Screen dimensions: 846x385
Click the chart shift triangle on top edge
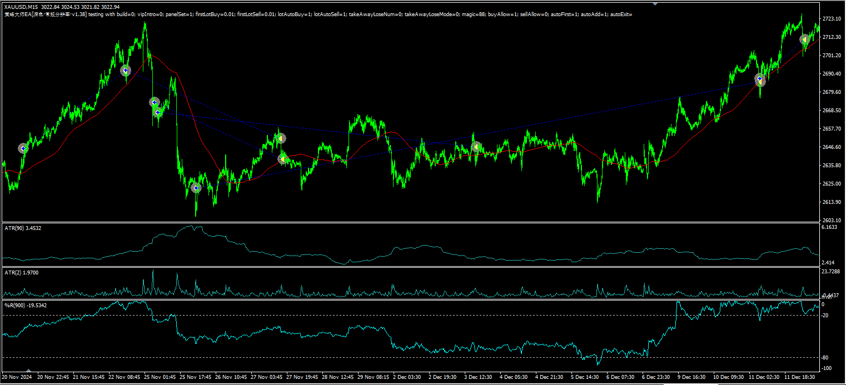coord(655,4)
